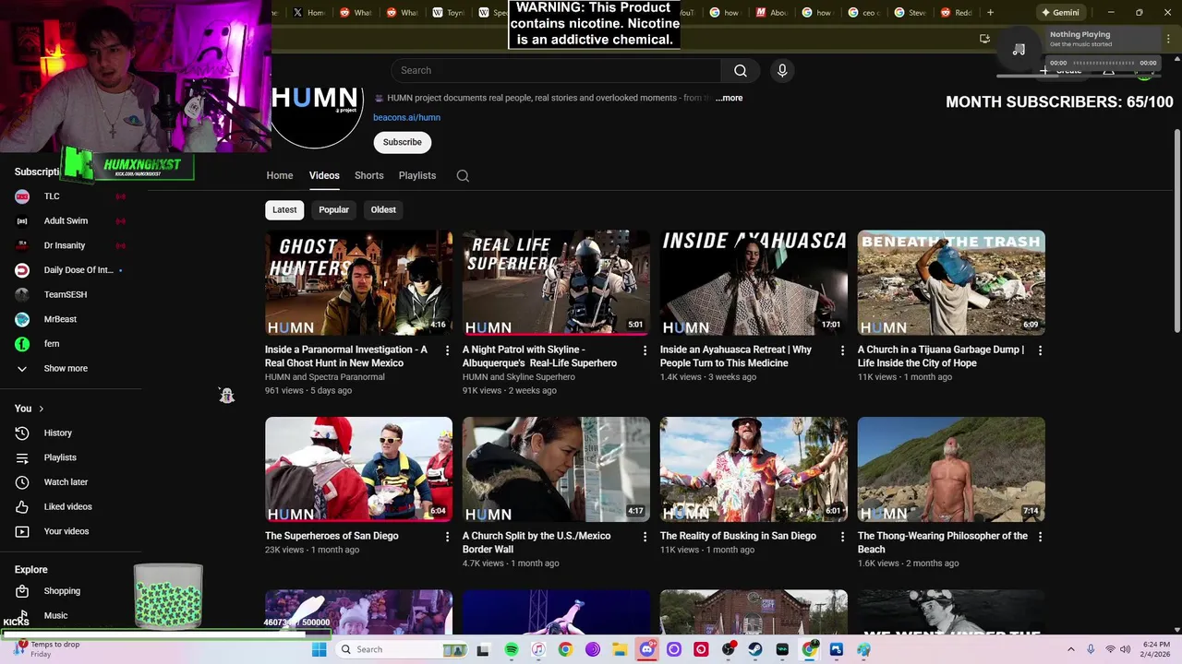Screen dimensions: 1182x664
Task: Click into the YouTube Search field
Action: (x=556, y=70)
